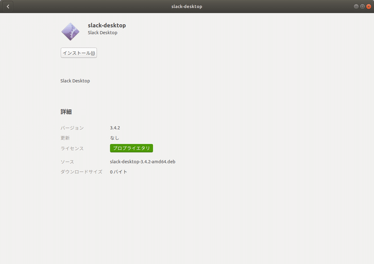Viewport: 374px width, 264px height.
Task: Click the green プロプライエタリ license badge
Action: [x=131, y=148]
